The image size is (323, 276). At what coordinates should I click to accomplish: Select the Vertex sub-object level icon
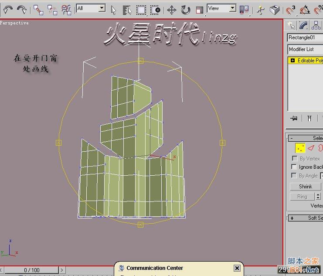tap(300, 148)
